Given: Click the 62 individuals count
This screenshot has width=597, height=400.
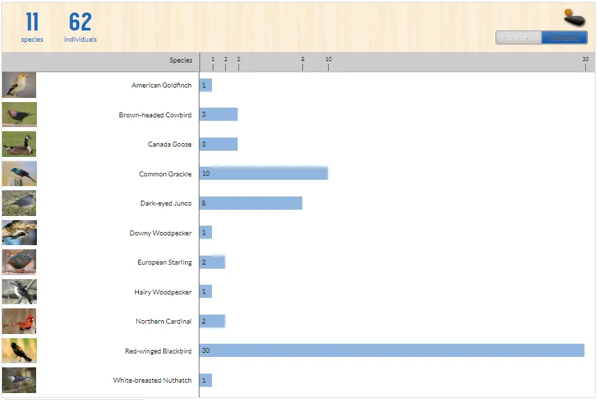Looking at the screenshot, I should (81, 26).
